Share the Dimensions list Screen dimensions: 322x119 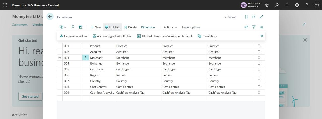coord(246,27)
